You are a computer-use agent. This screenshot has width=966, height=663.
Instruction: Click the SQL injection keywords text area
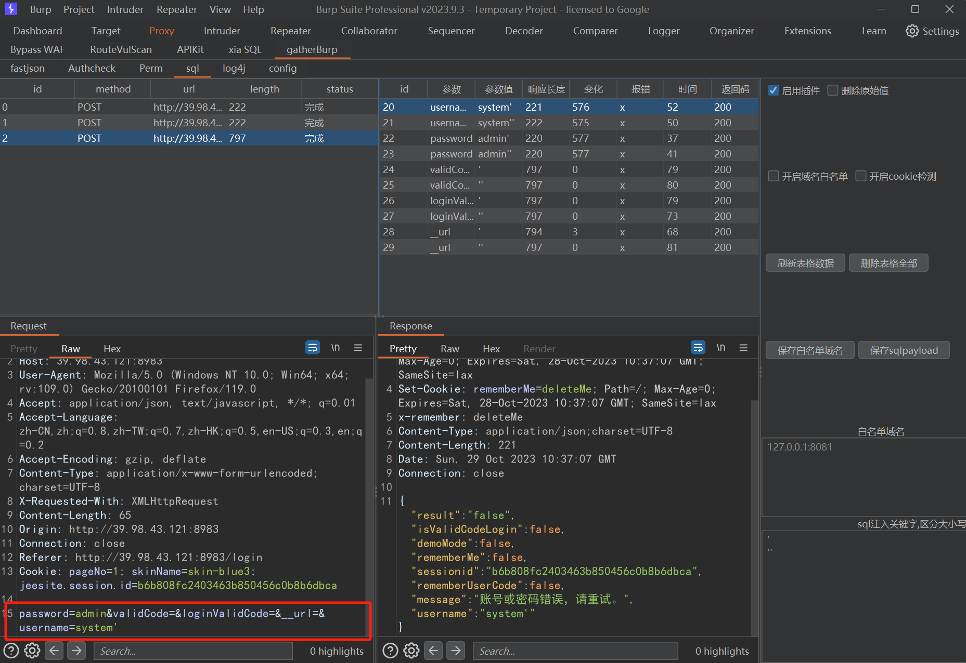pyautogui.click(x=864, y=596)
